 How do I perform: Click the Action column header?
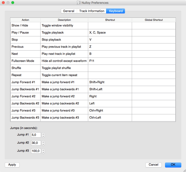pyautogui.click(x=25, y=20)
